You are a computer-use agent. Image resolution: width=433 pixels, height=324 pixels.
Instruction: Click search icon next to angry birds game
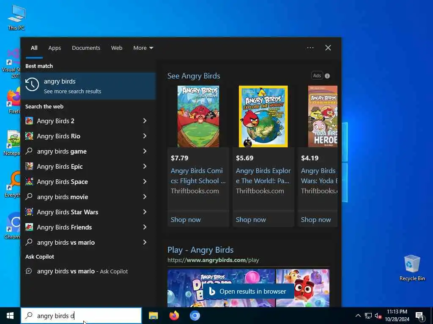point(29,151)
